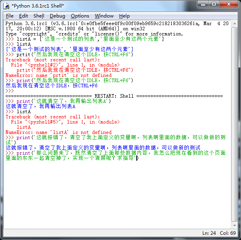Open the Edit menu
Screen dimensions: 241x240
click(x=24, y=16)
